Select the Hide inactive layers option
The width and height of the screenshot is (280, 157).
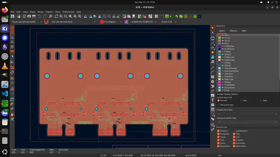(261, 101)
